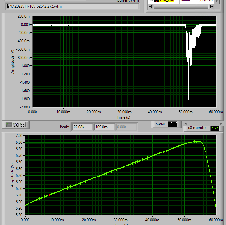Click the upper graph Time (s) axis label
This screenshot has height=225, width=226.
[x=124, y=117]
